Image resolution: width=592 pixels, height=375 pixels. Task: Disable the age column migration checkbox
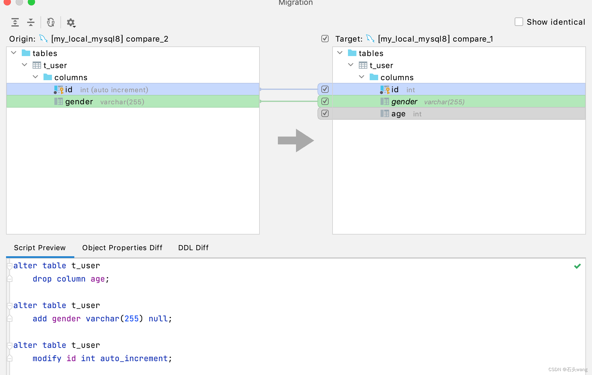[325, 113]
